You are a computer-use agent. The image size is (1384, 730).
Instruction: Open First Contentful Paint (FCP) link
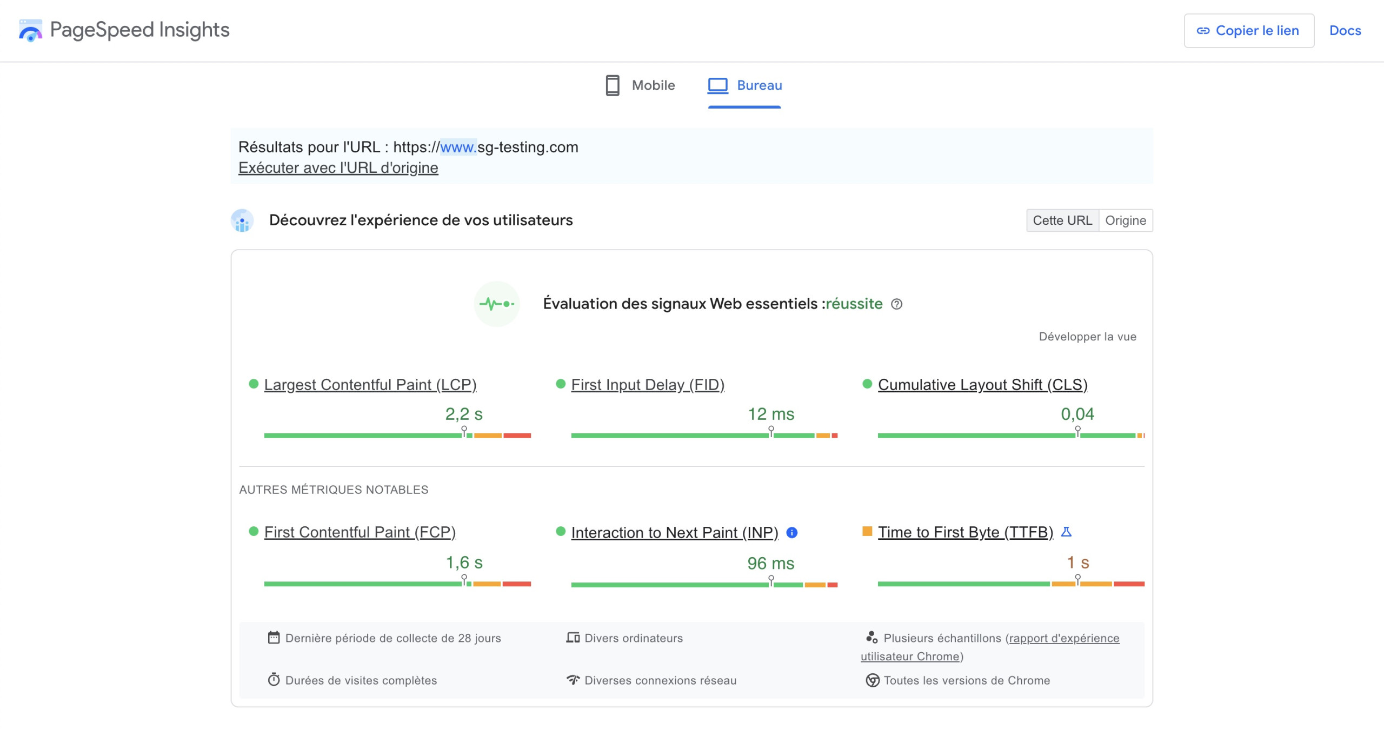click(360, 532)
